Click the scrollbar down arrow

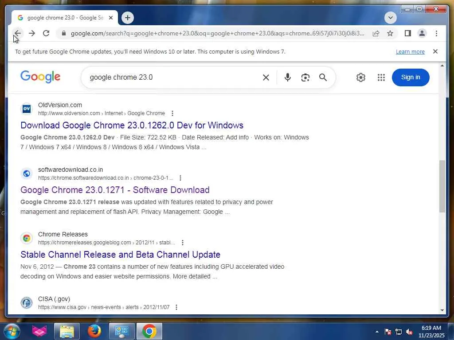[442, 310]
